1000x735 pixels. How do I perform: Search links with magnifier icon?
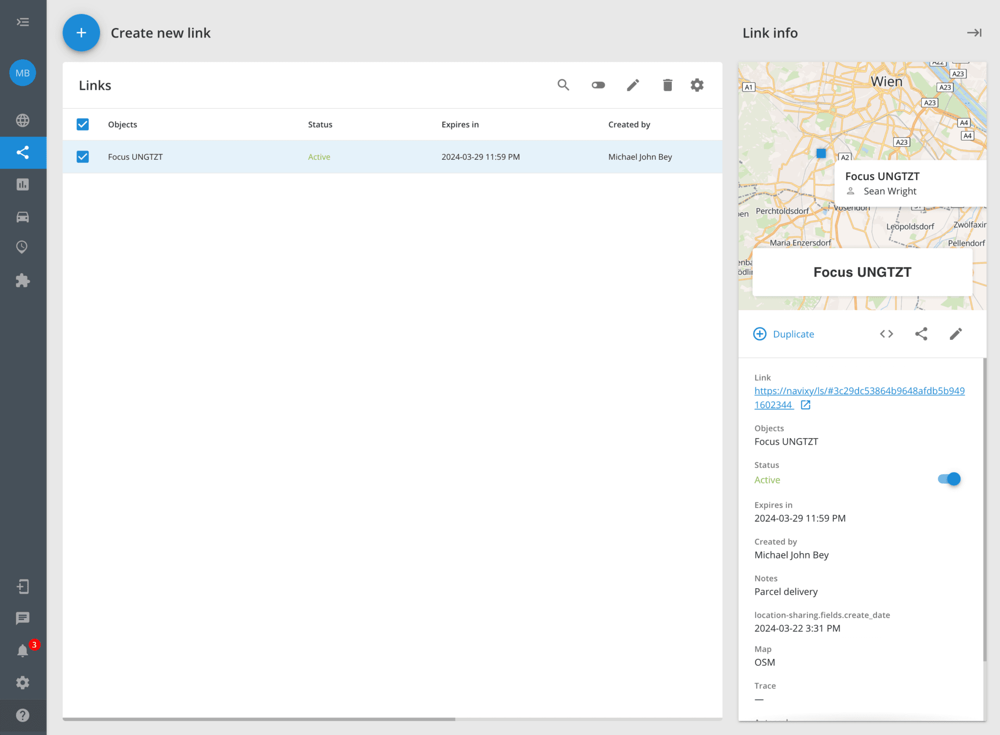pyautogui.click(x=564, y=85)
